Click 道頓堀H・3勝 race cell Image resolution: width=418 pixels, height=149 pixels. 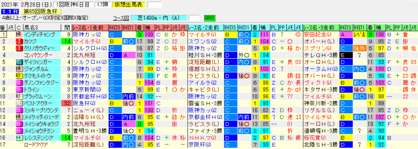coord(321,130)
